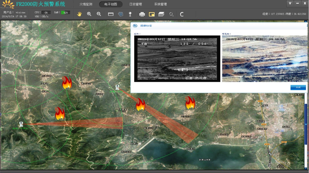Click the rightmost fire marker on map

[x=190, y=103]
